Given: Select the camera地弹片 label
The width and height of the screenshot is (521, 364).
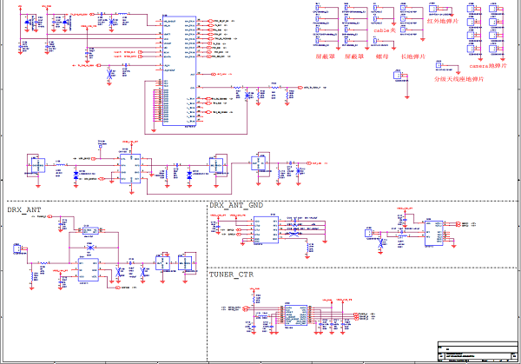Looking at the screenshot, I should 485,66.
